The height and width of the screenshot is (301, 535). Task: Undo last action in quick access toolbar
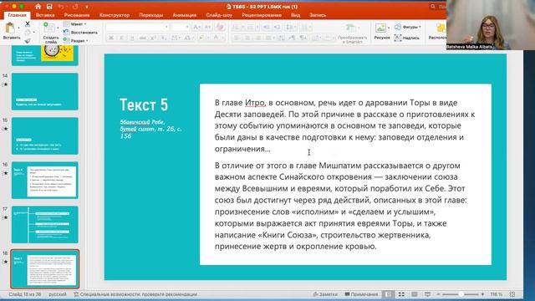point(61,7)
